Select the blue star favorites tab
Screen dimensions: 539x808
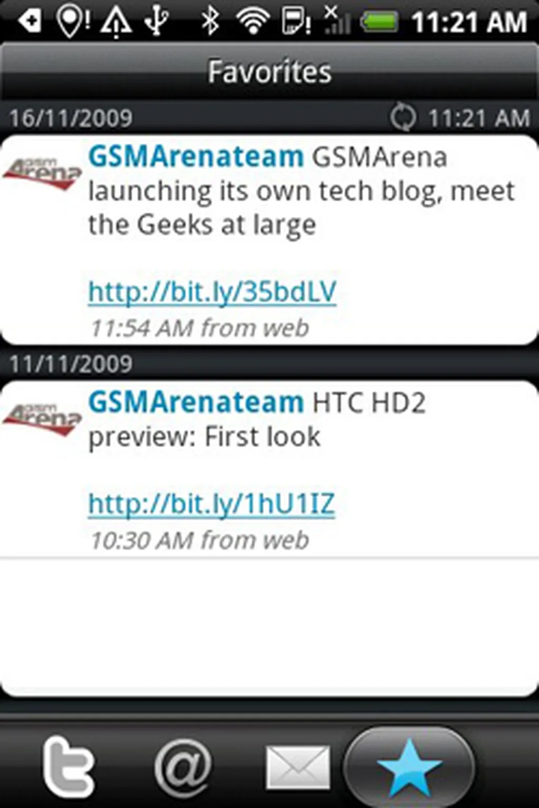click(x=410, y=768)
